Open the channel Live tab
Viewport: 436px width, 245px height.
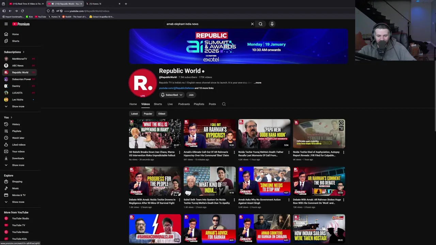[170, 104]
